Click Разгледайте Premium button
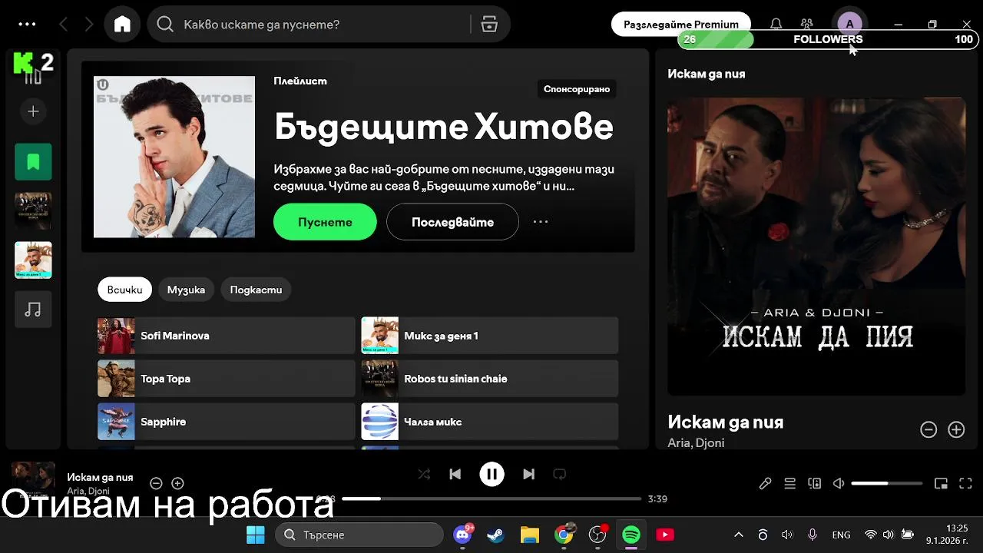The image size is (983, 553). tap(680, 25)
